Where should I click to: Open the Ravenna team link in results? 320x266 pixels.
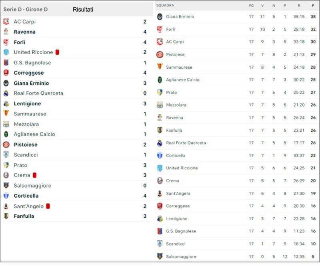point(25,32)
